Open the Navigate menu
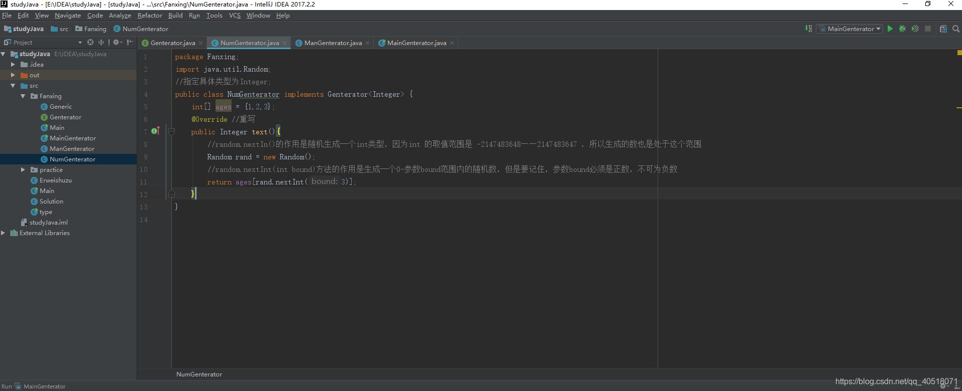The height and width of the screenshot is (391, 962). tap(67, 16)
